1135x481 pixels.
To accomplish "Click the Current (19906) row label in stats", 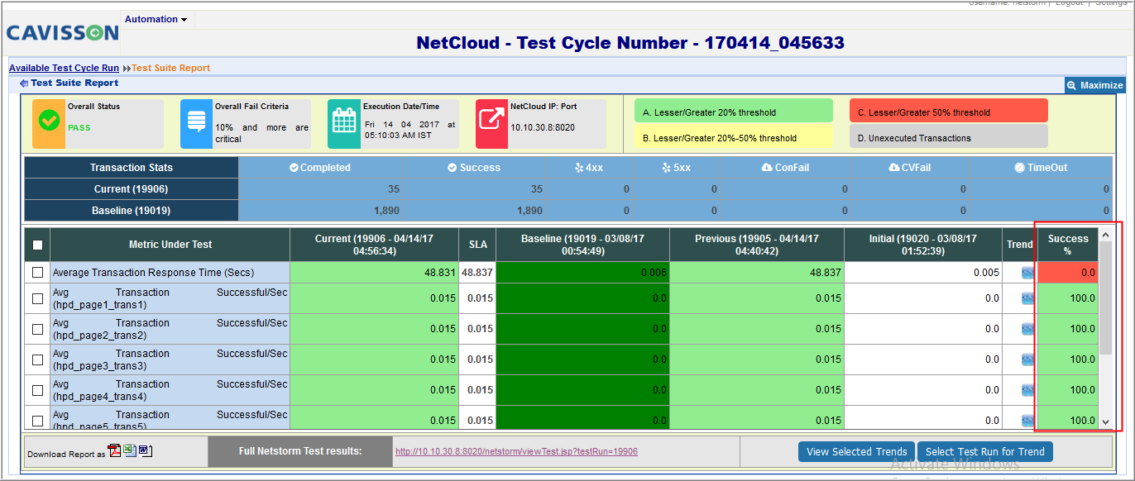I will pos(131,189).
